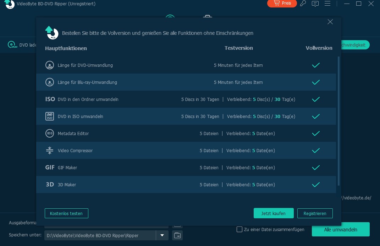380x246 pixels.
Task: Click the checkmark in DVD in den Ordner row
Action: pyautogui.click(x=316, y=99)
